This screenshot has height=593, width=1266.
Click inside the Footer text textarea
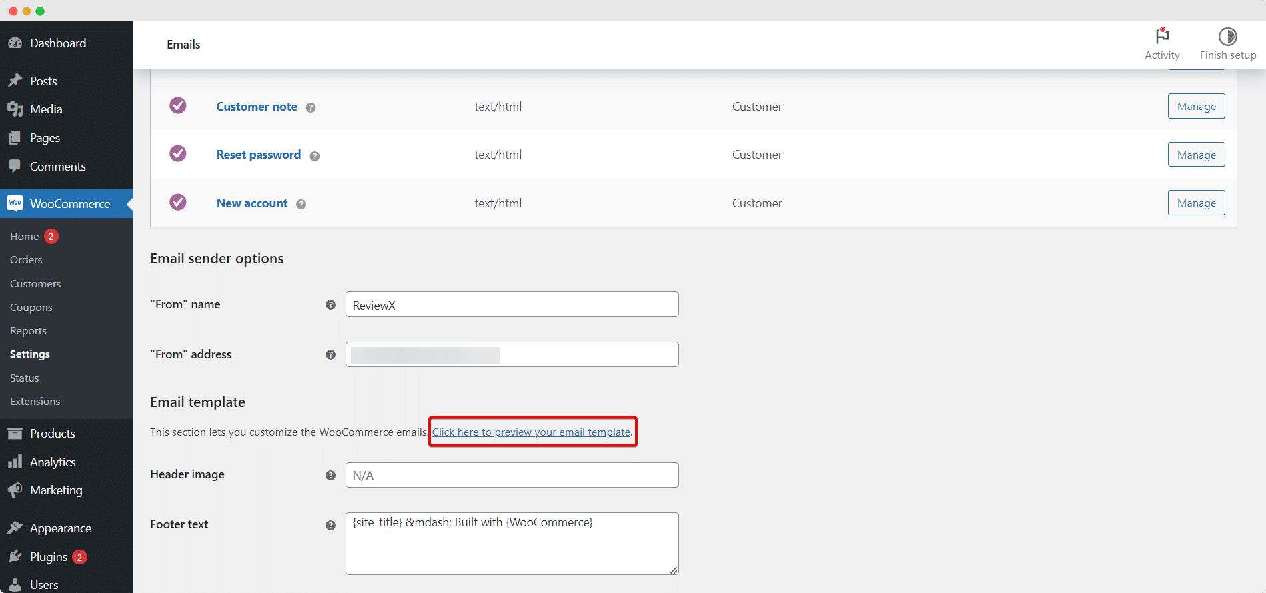[512, 544]
